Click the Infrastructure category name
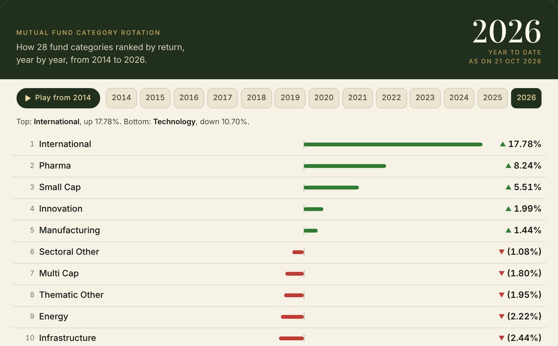Screen dimensions: 558x346 [67, 338]
